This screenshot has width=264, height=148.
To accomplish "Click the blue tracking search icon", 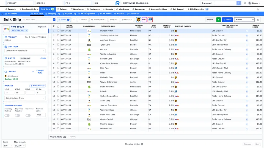I will pyautogui.click(x=238, y=3).
